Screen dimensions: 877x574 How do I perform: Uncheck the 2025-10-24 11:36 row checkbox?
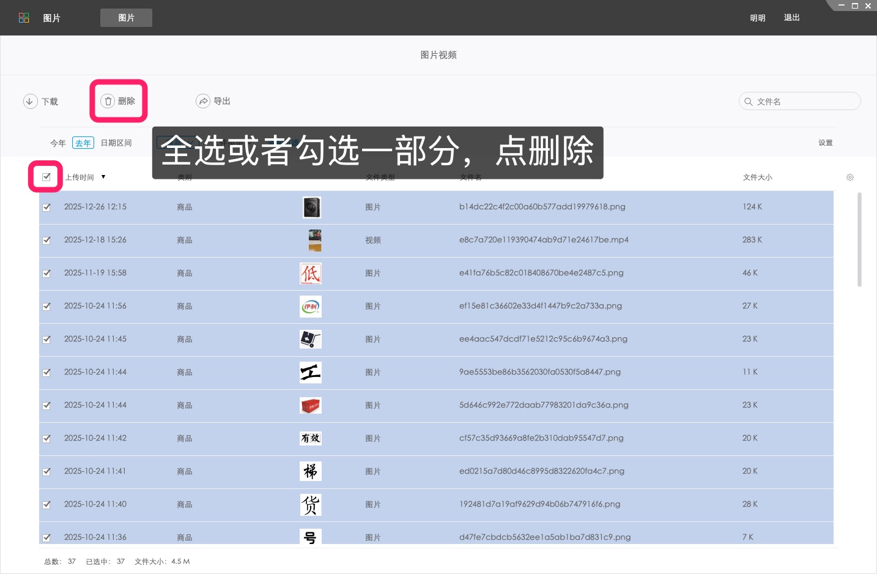pos(46,538)
